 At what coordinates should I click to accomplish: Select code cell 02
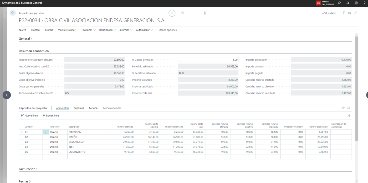click(x=33, y=137)
